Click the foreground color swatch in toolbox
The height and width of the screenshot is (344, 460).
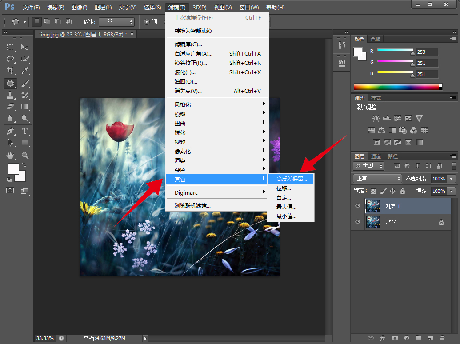click(13, 168)
